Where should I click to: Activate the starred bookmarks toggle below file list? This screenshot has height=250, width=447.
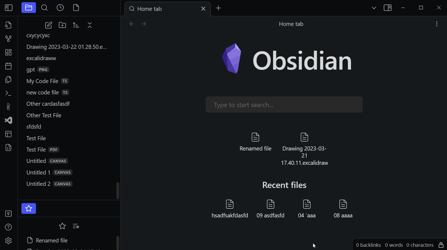(x=28, y=208)
